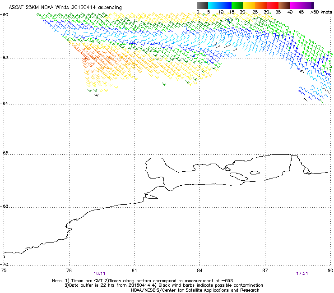Click the purple time stamp '17:51'
The width and height of the screenshot is (334, 293).
302,274
